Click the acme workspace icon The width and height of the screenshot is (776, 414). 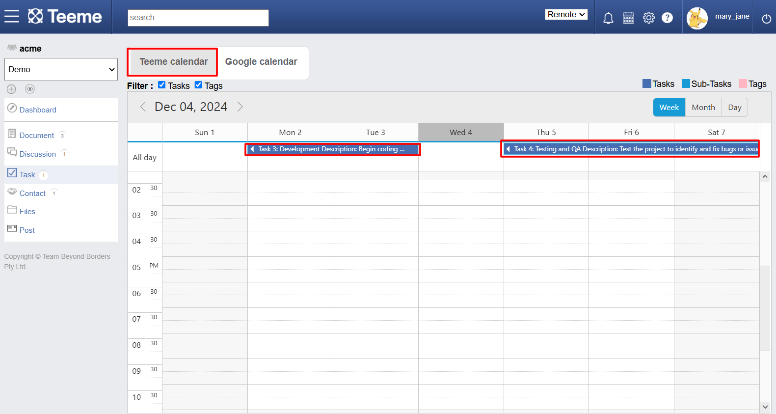pos(12,48)
